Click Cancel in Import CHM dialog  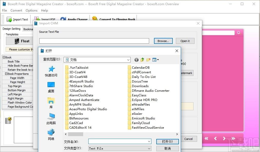click(188, 139)
